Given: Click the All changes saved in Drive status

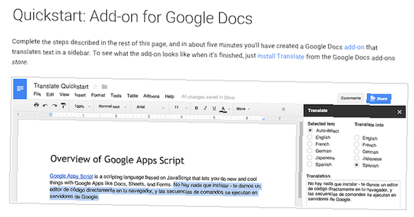Looking at the screenshot, I should (208, 97).
